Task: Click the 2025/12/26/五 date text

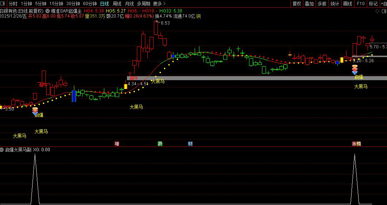Action: 14,16
